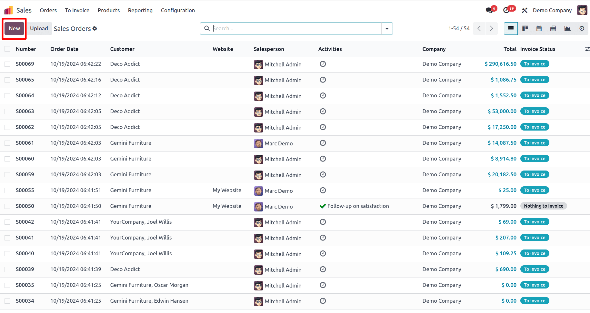
Task: Switch to pivot table view
Action: pos(553,28)
